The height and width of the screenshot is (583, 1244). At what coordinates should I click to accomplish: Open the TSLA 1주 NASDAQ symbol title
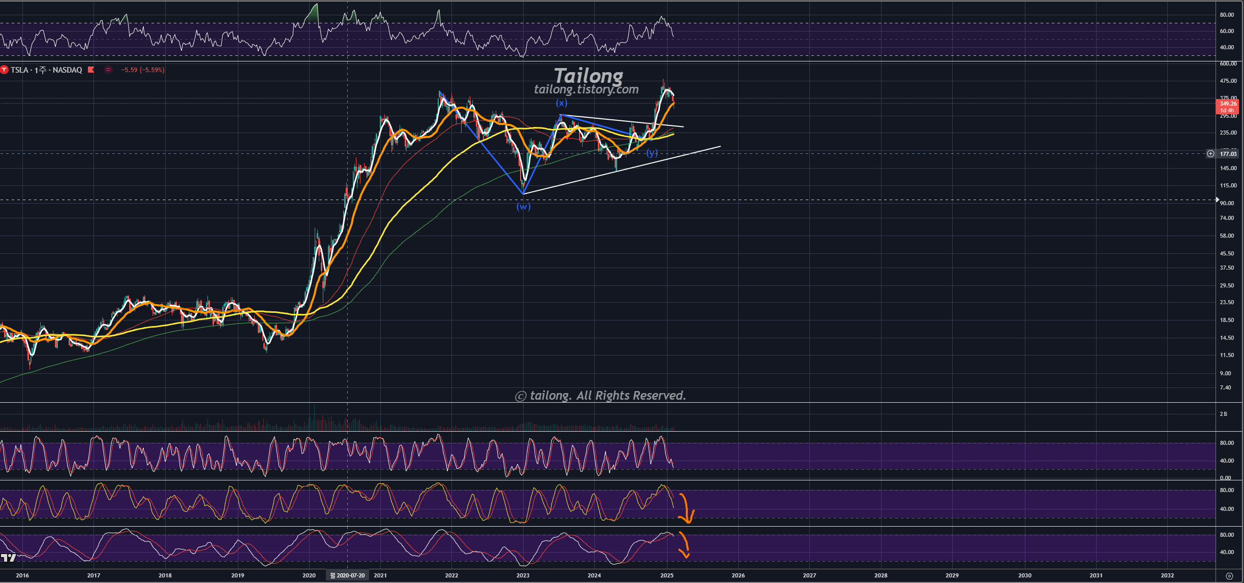46,70
